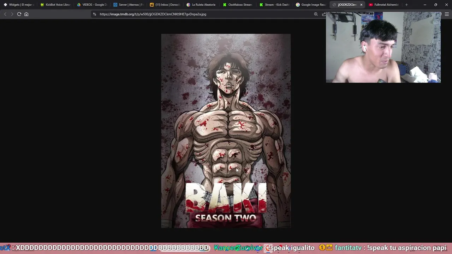
Task: Go back using the back arrow
Action: coord(5,14)
